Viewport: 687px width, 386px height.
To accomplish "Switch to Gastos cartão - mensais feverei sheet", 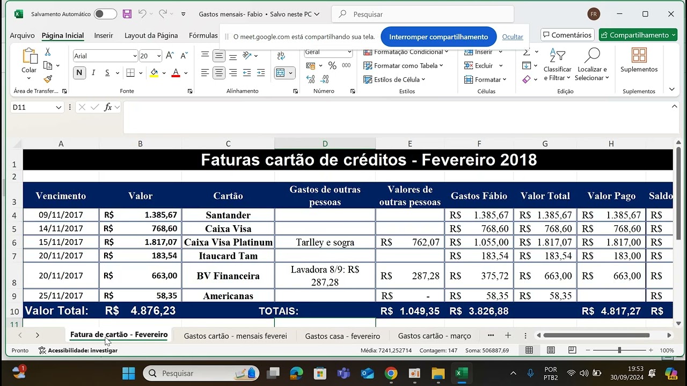I will 235,336.
